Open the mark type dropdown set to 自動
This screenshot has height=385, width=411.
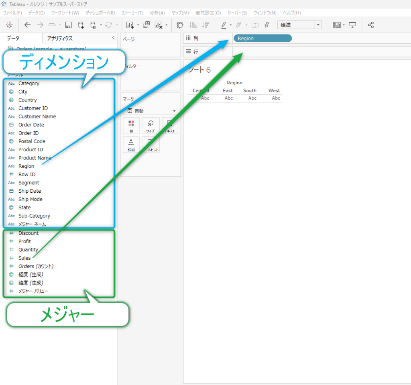pos(151,111)
